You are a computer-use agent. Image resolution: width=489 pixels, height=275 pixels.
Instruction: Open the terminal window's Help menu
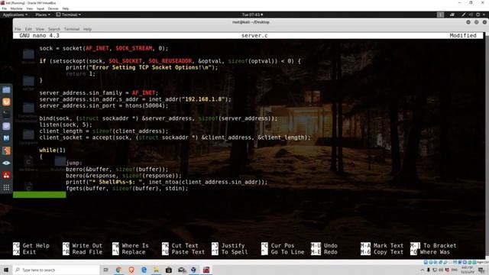(x=87, y=29)
